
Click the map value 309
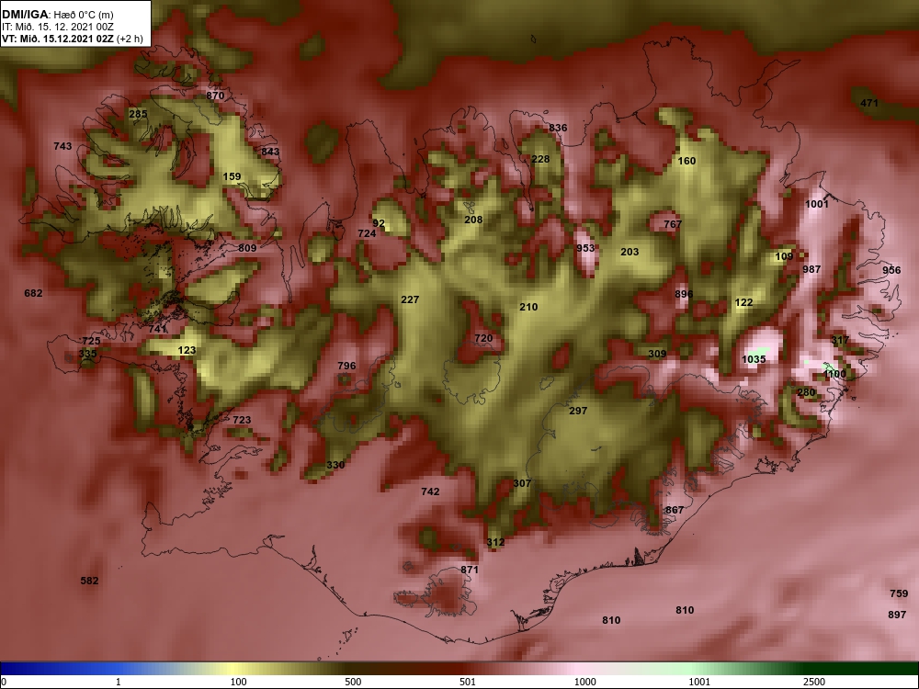pyautogui.click(x=657, y=354)
